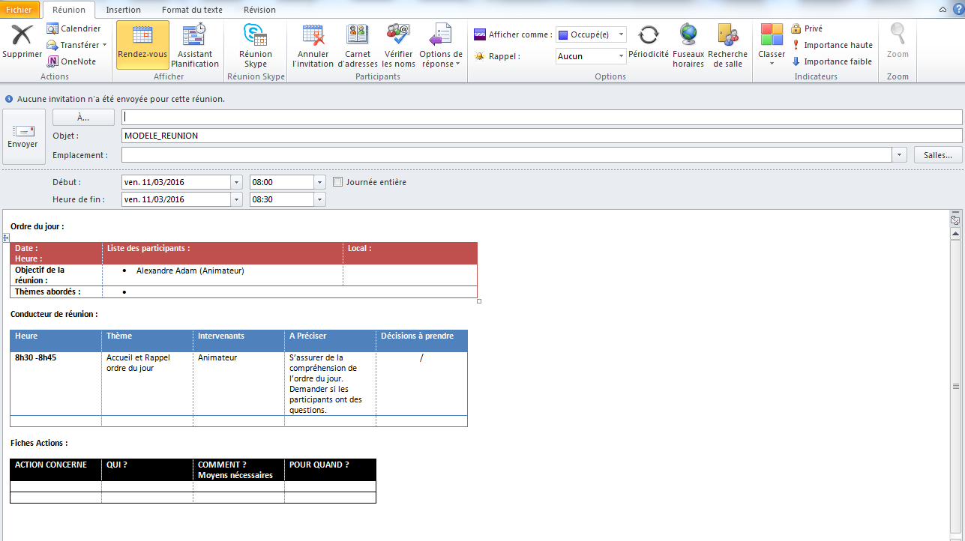The image size is (965, 541).
Task: Open the Afficher comme Occupé(e) dropdown
Action: pyautogui.click(x=622, y=34)
